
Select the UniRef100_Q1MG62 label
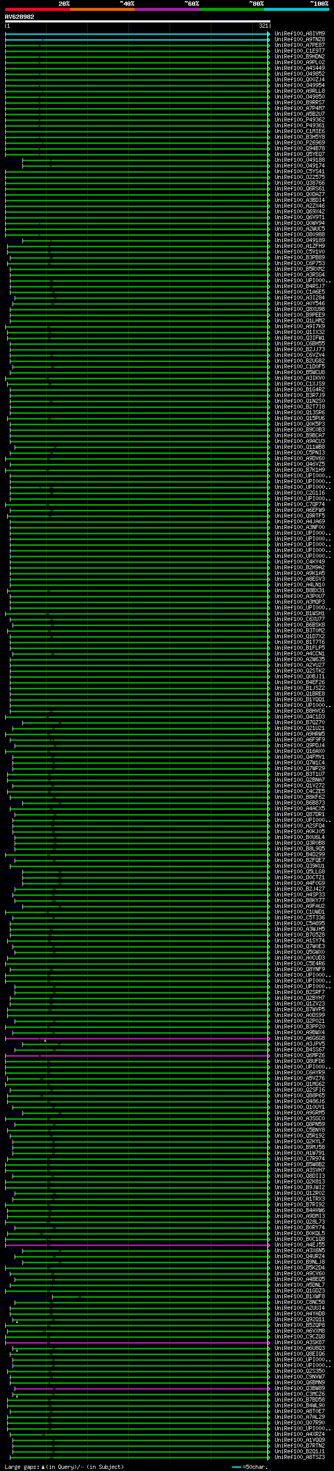coord(300,1084)
